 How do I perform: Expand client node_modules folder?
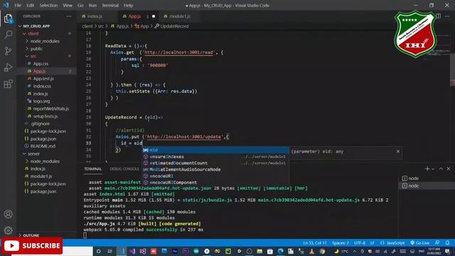point(45,41)
